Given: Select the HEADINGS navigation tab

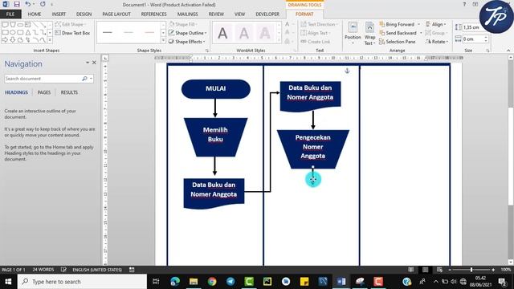Looking at the screenshot, I should point(16,92).
